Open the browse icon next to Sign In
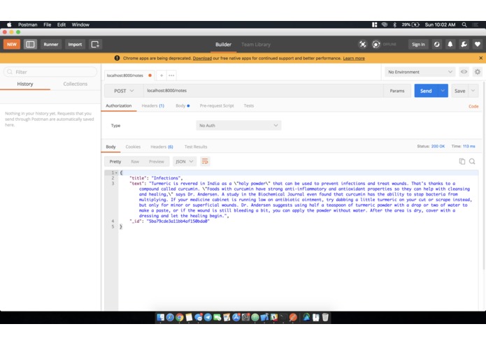This screenshot has height=345, width=486. (x=437, y=44)
